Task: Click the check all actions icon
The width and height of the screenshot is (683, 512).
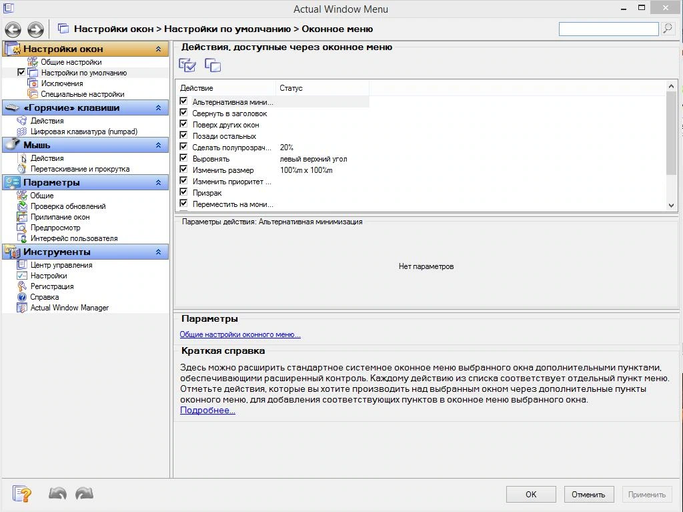Action: (x=187, y=65)
